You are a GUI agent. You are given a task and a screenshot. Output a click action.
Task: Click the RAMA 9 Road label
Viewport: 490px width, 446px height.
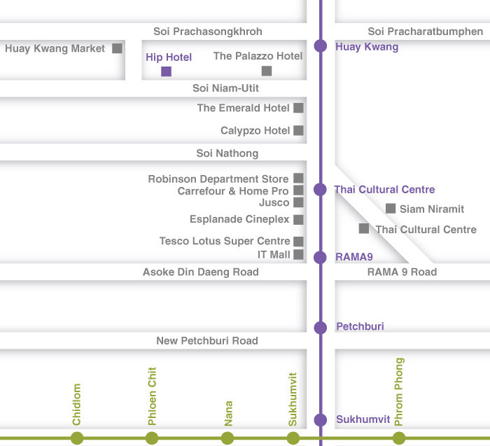point(402,272)
